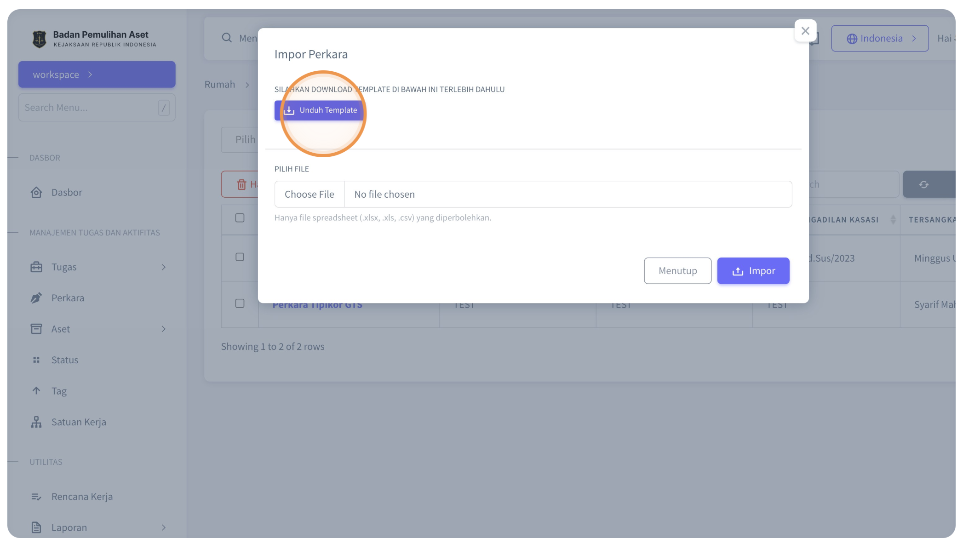Click the Satuan Kerja hierarchy icon

point(36,422)
